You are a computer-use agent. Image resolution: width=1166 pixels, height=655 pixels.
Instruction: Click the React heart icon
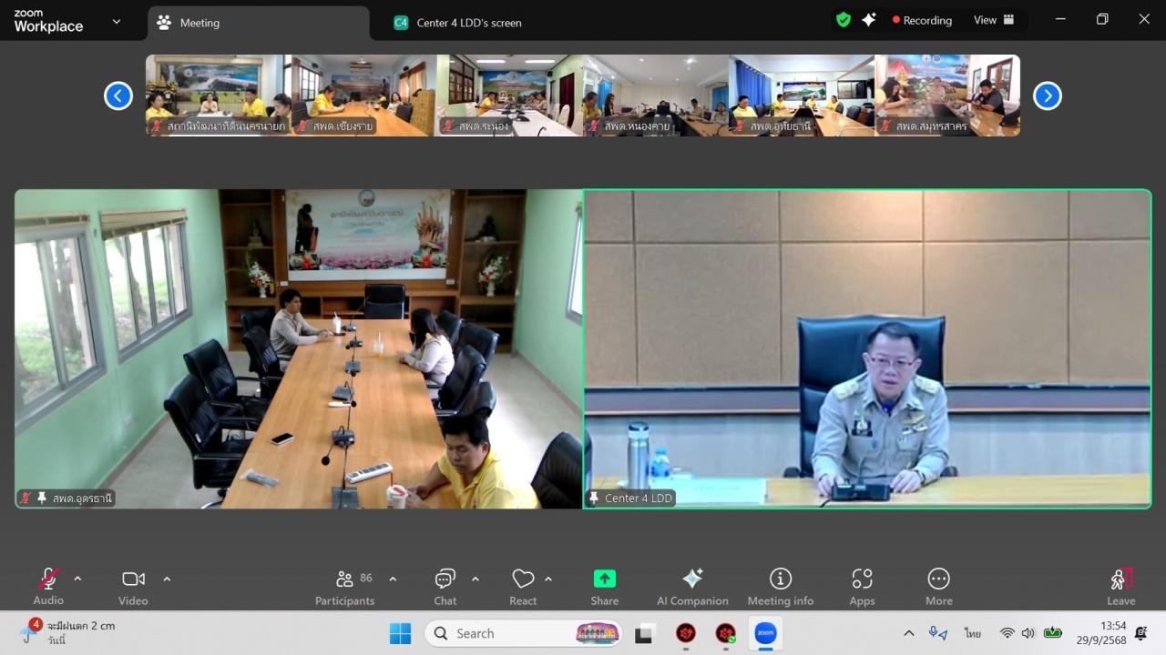tap(523, 586)
